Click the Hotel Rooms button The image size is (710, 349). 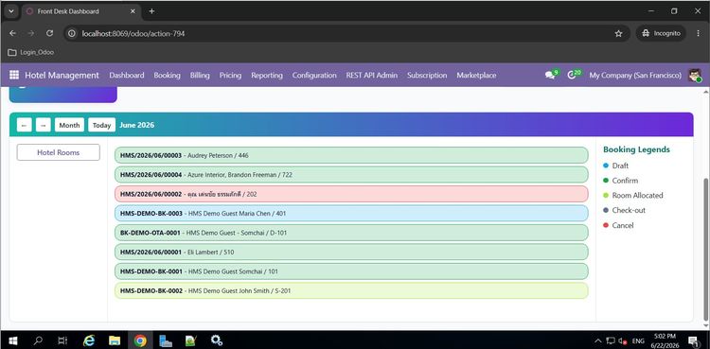[x=59, y=152]
